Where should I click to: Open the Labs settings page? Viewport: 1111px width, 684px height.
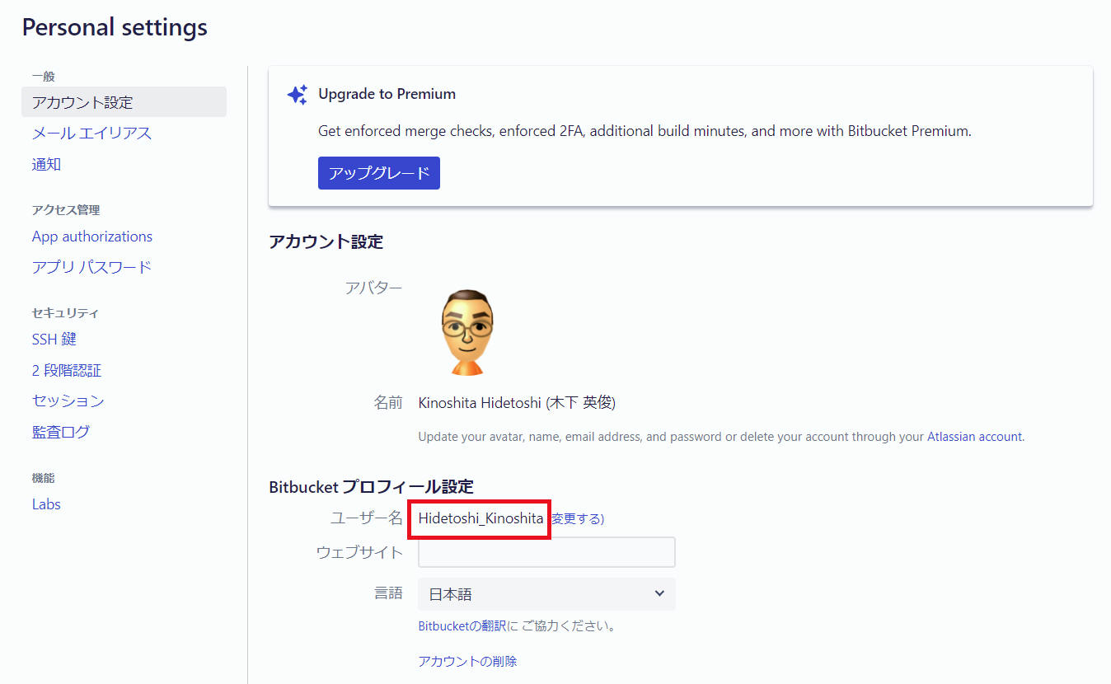45,504
